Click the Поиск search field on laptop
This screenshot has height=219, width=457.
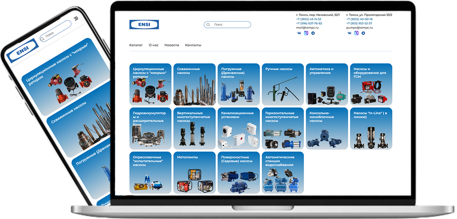click(227, 25)
